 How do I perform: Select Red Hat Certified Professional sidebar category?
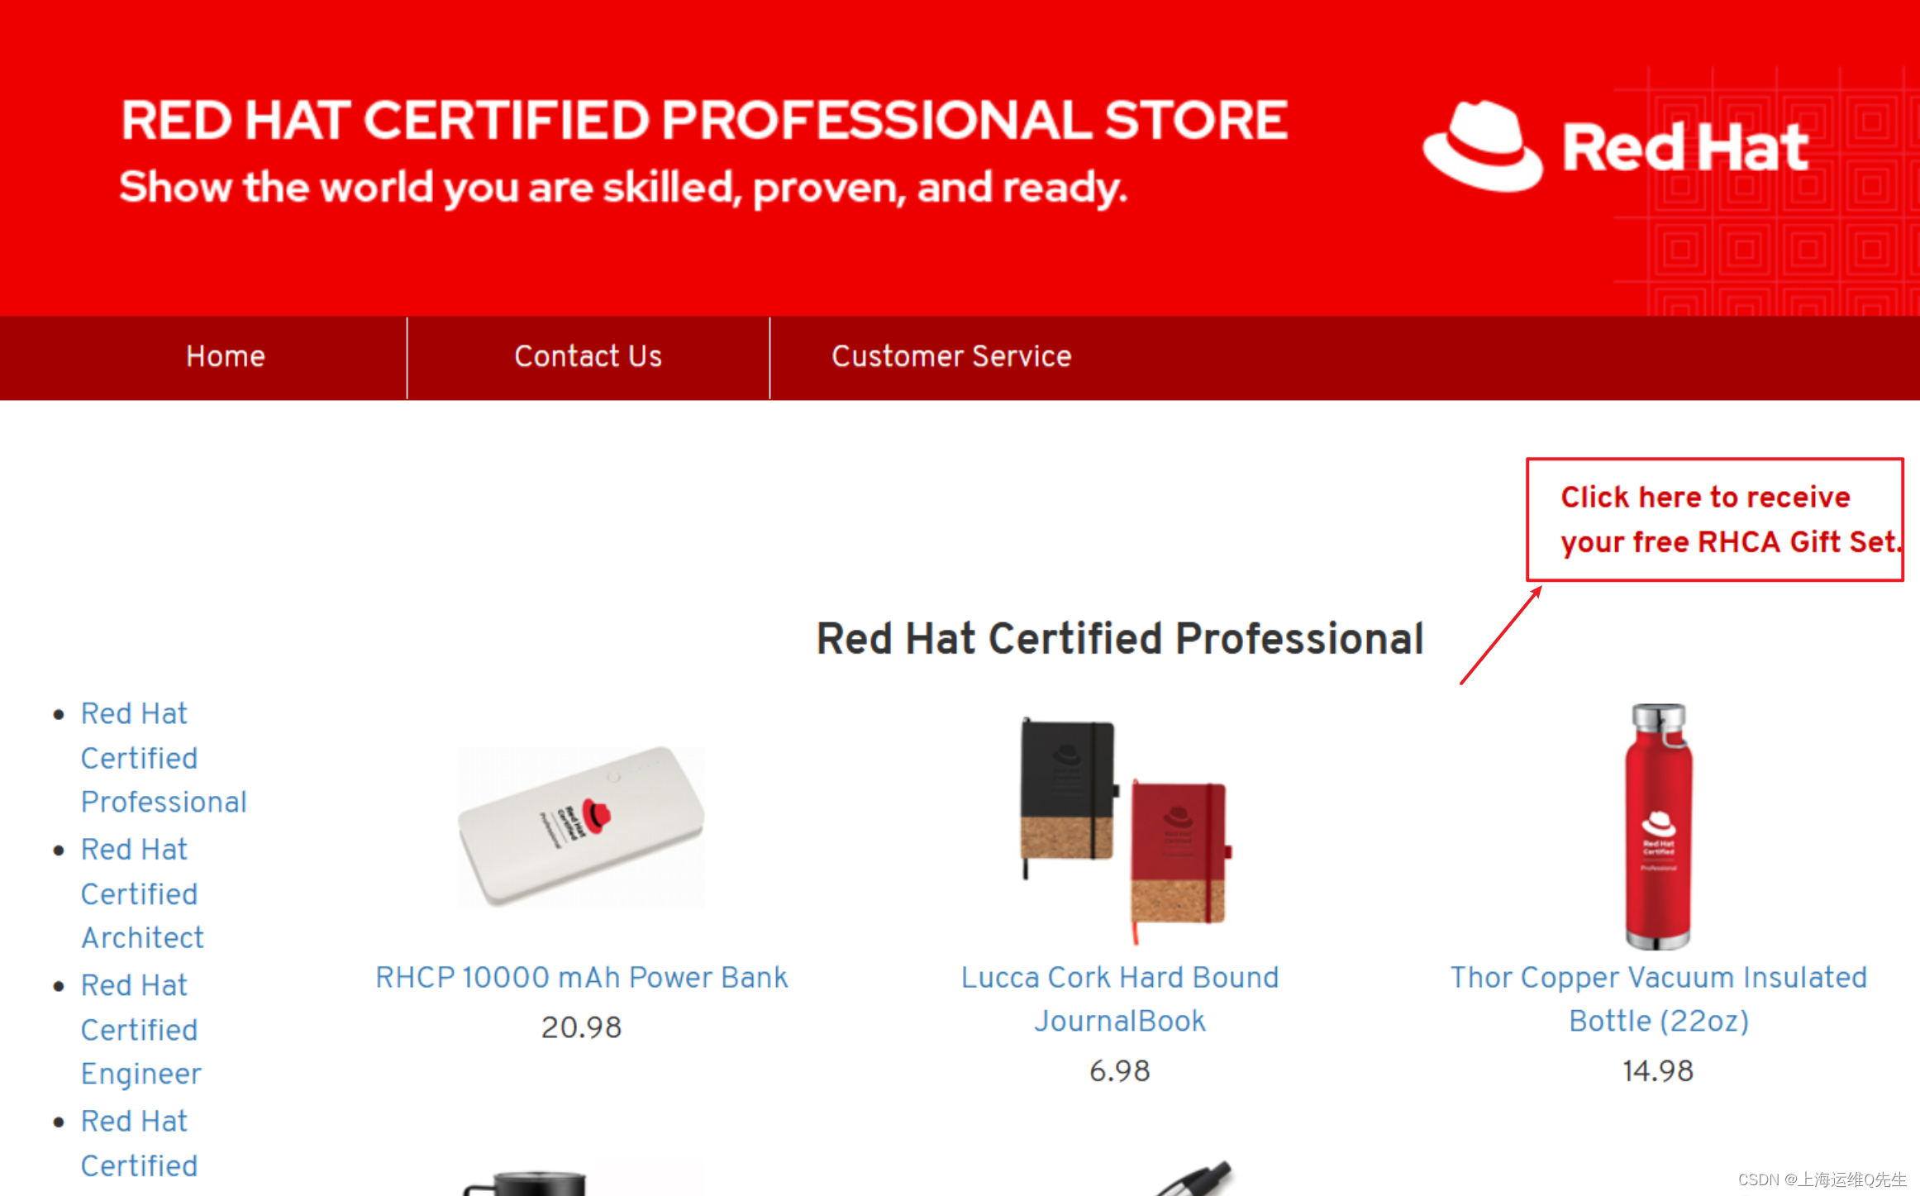139,758
